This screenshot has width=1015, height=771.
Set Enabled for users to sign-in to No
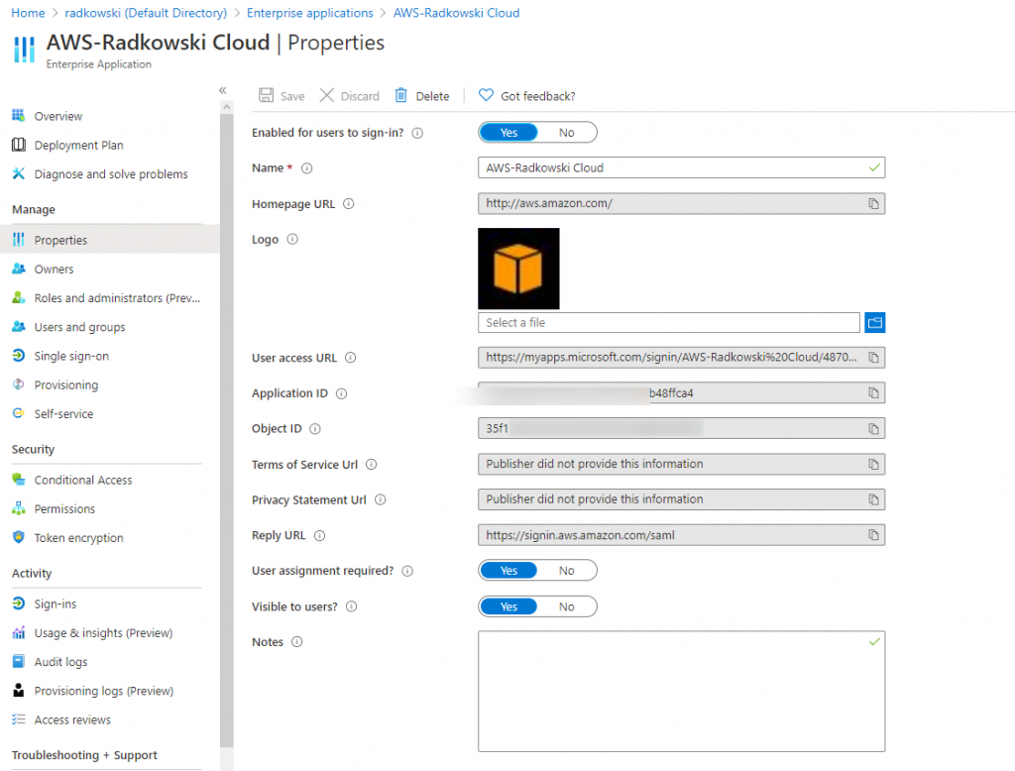pyautogui.click(x=566, y=133)
